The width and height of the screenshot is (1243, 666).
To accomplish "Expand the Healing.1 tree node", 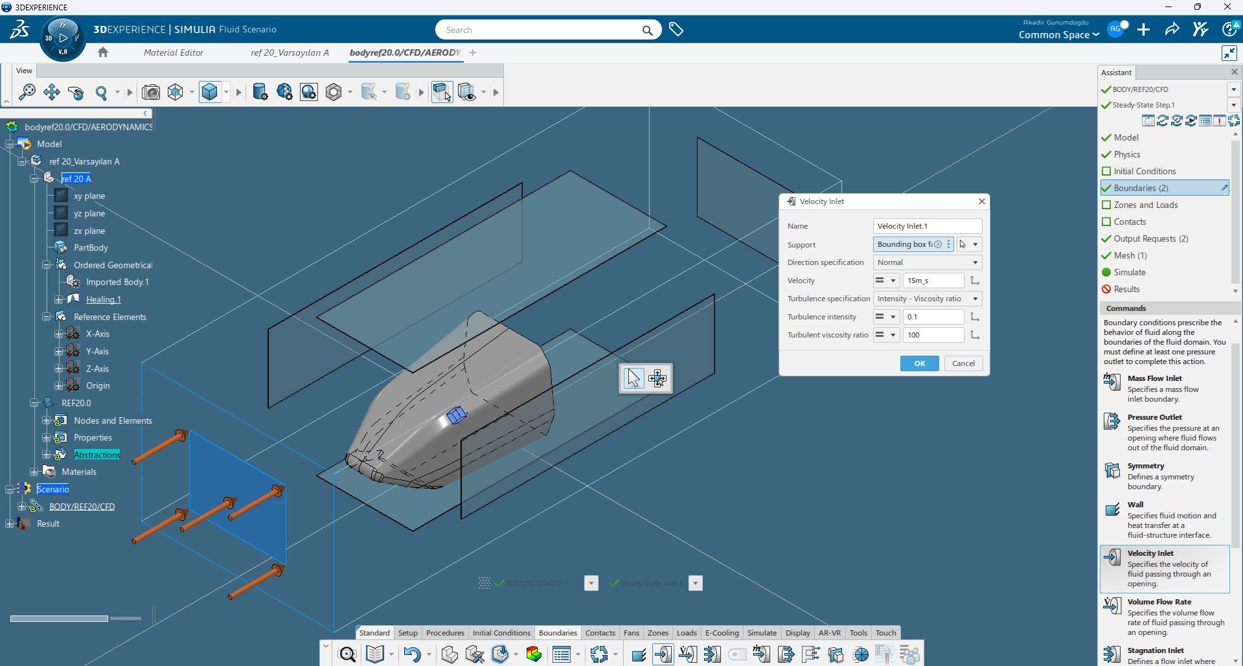I will 58,299.
